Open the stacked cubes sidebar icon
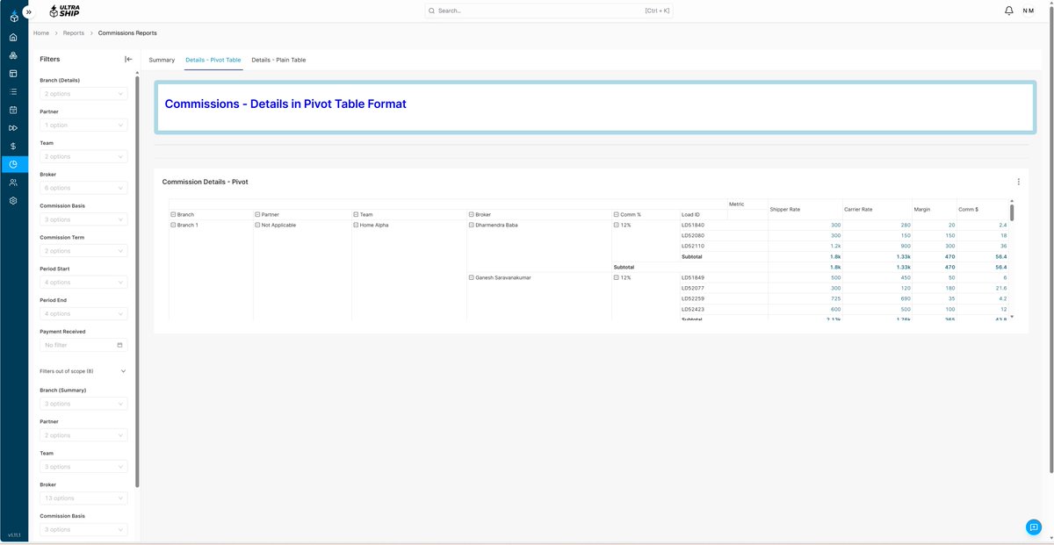The height and width of the screenshot is (545, 1054). [x=13, y=55]
